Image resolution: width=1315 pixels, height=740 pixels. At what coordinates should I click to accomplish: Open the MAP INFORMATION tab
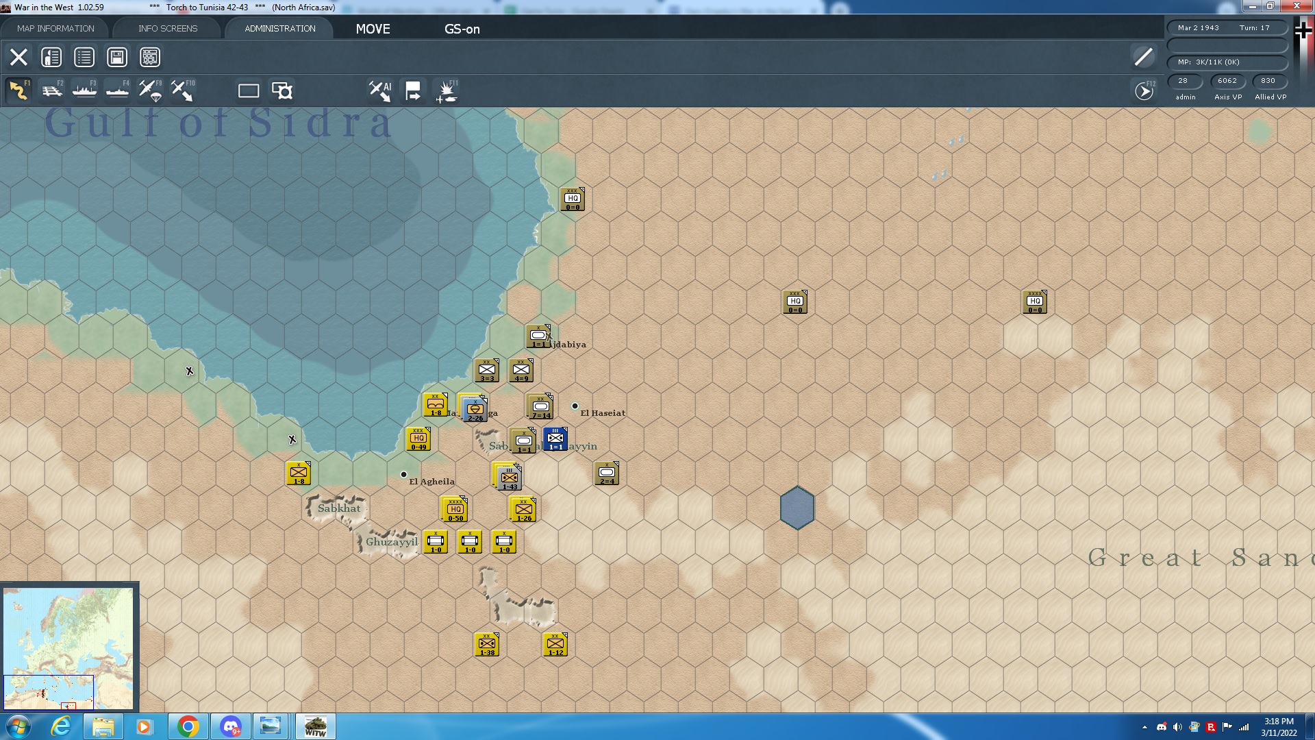pos(55,28)
